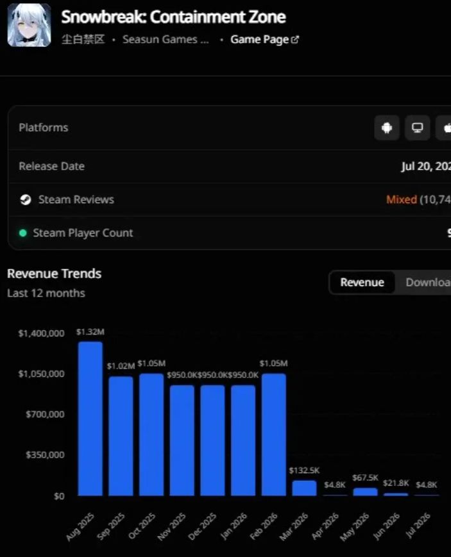The height and width of the screenshot is (557, 451).
Task: Click the Feb 2026 revenue bar
Action: pyautogui.click(x=274, y=435)
